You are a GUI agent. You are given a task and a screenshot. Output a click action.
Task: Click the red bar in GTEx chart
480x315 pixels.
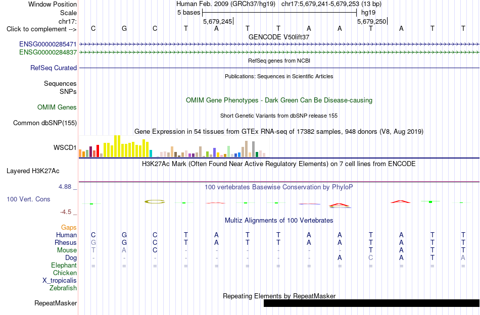[x=98, y=151]
